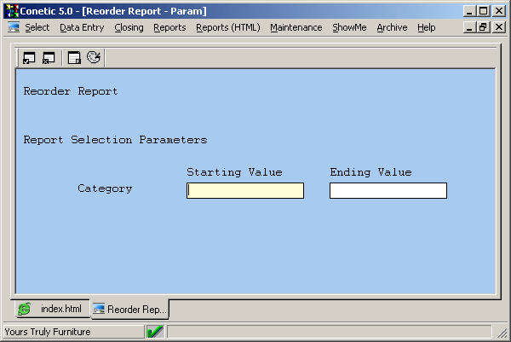Image resolution: width=511 pixels, height=342 pixels.
Task: Click the cancel form toolbar icon with X
Action: click(49, 58)
